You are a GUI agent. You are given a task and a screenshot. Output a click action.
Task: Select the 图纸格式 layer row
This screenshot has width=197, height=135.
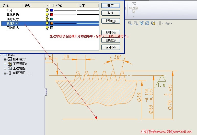click(50, 28)
